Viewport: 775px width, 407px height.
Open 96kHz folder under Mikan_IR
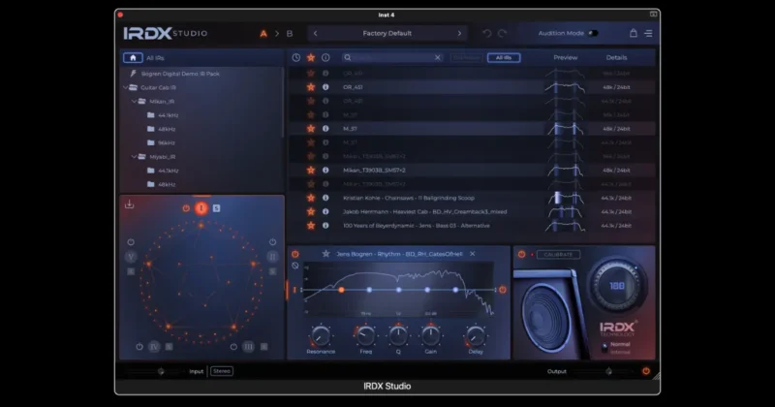(167, 142)
